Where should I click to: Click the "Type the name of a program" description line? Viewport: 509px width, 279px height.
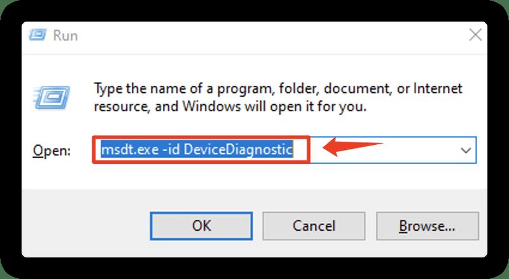278,88
